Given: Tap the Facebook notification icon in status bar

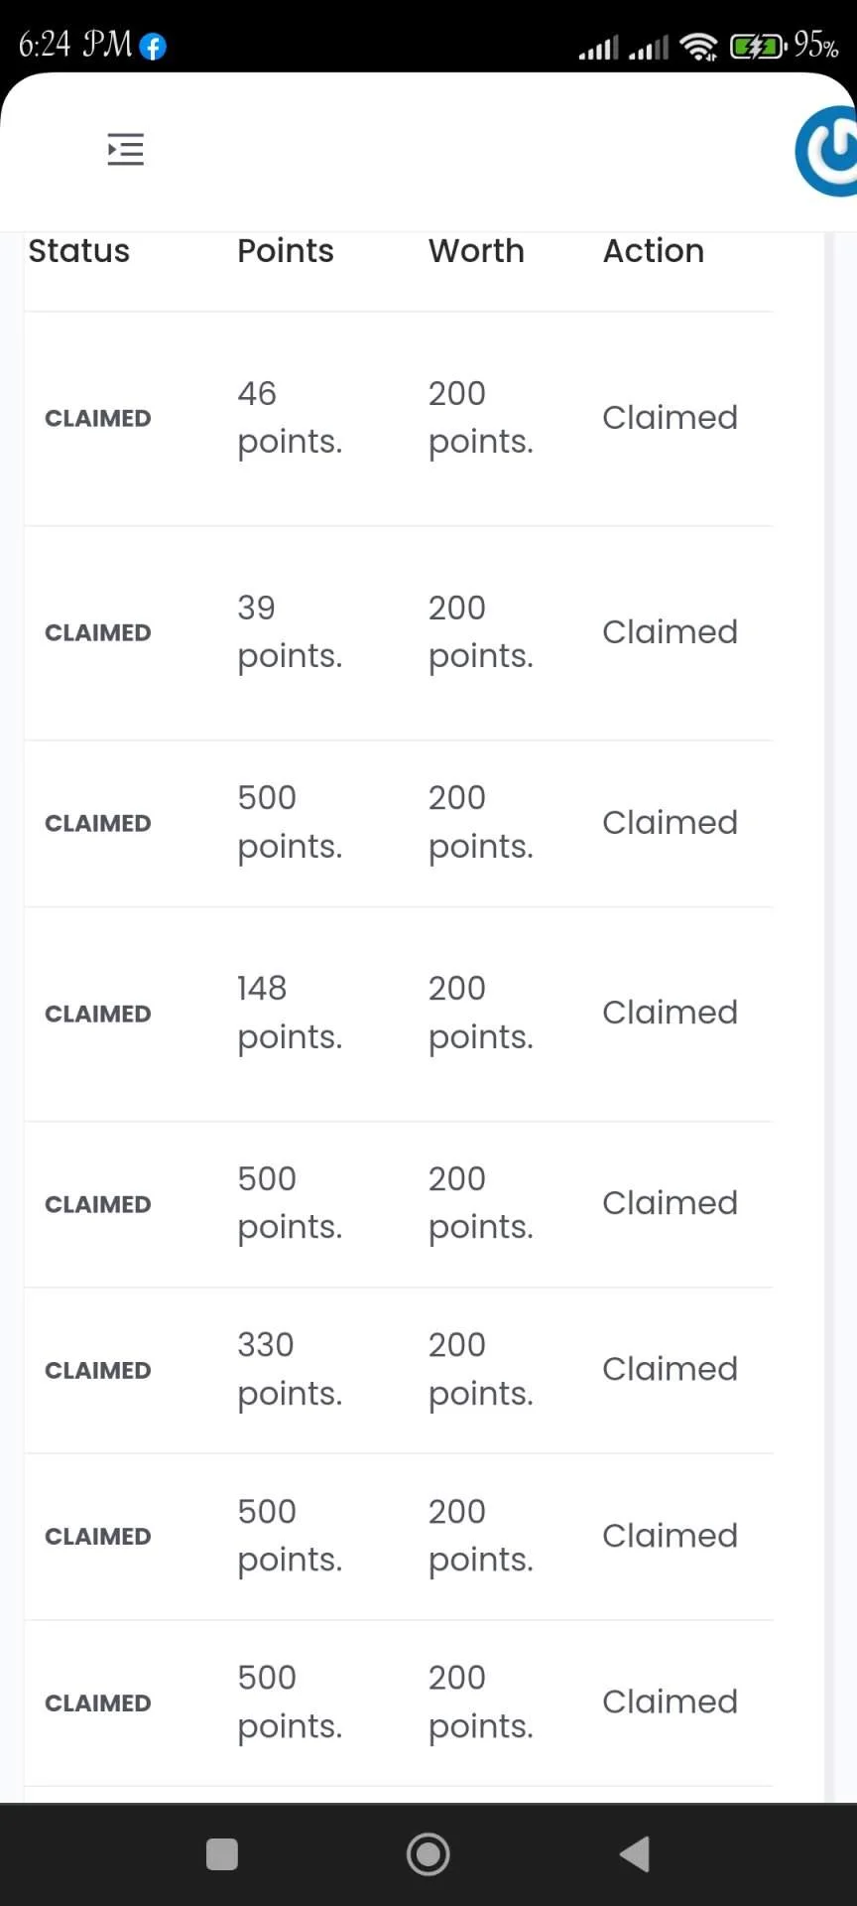Looking at the screenshot, I should [x=153, y=46].
